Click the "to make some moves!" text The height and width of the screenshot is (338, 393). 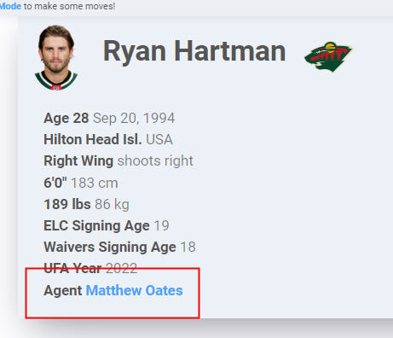coord(70,6)
